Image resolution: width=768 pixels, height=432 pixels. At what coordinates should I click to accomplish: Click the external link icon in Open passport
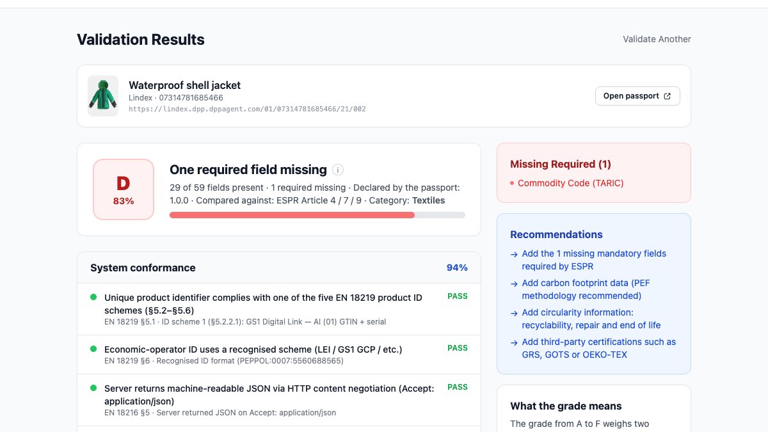tap(668, 96)
